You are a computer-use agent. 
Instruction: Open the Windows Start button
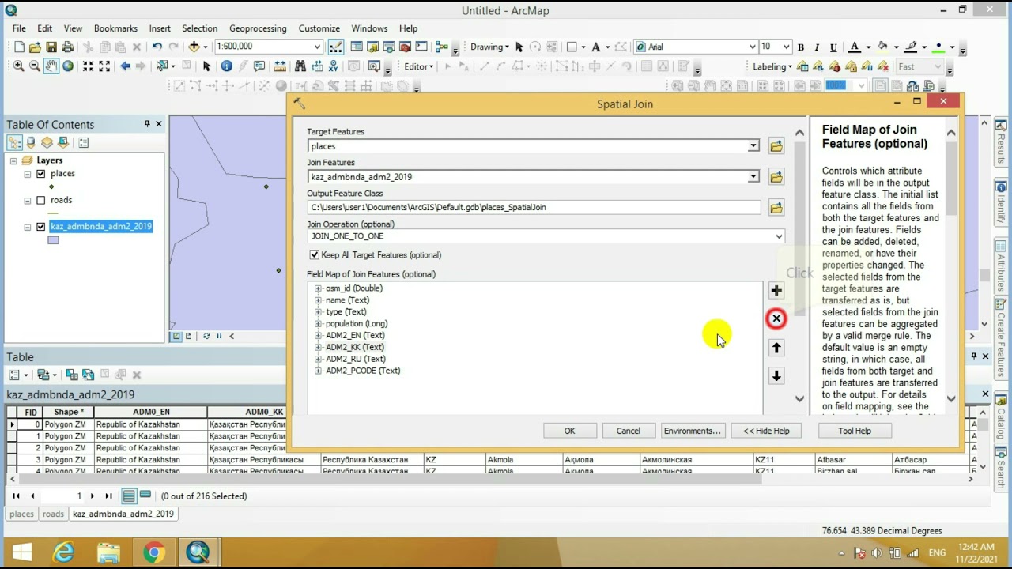click(21, 552)
